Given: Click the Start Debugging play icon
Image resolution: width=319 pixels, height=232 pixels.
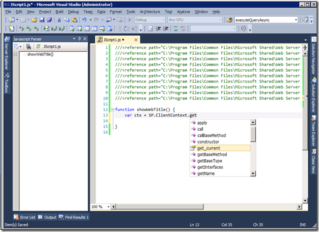Looking at the screenshot, I should pos(129,20).
